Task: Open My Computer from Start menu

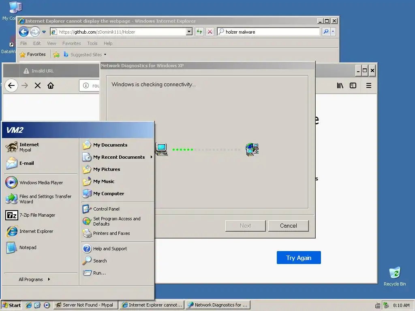Action: (x=117, y=194)
